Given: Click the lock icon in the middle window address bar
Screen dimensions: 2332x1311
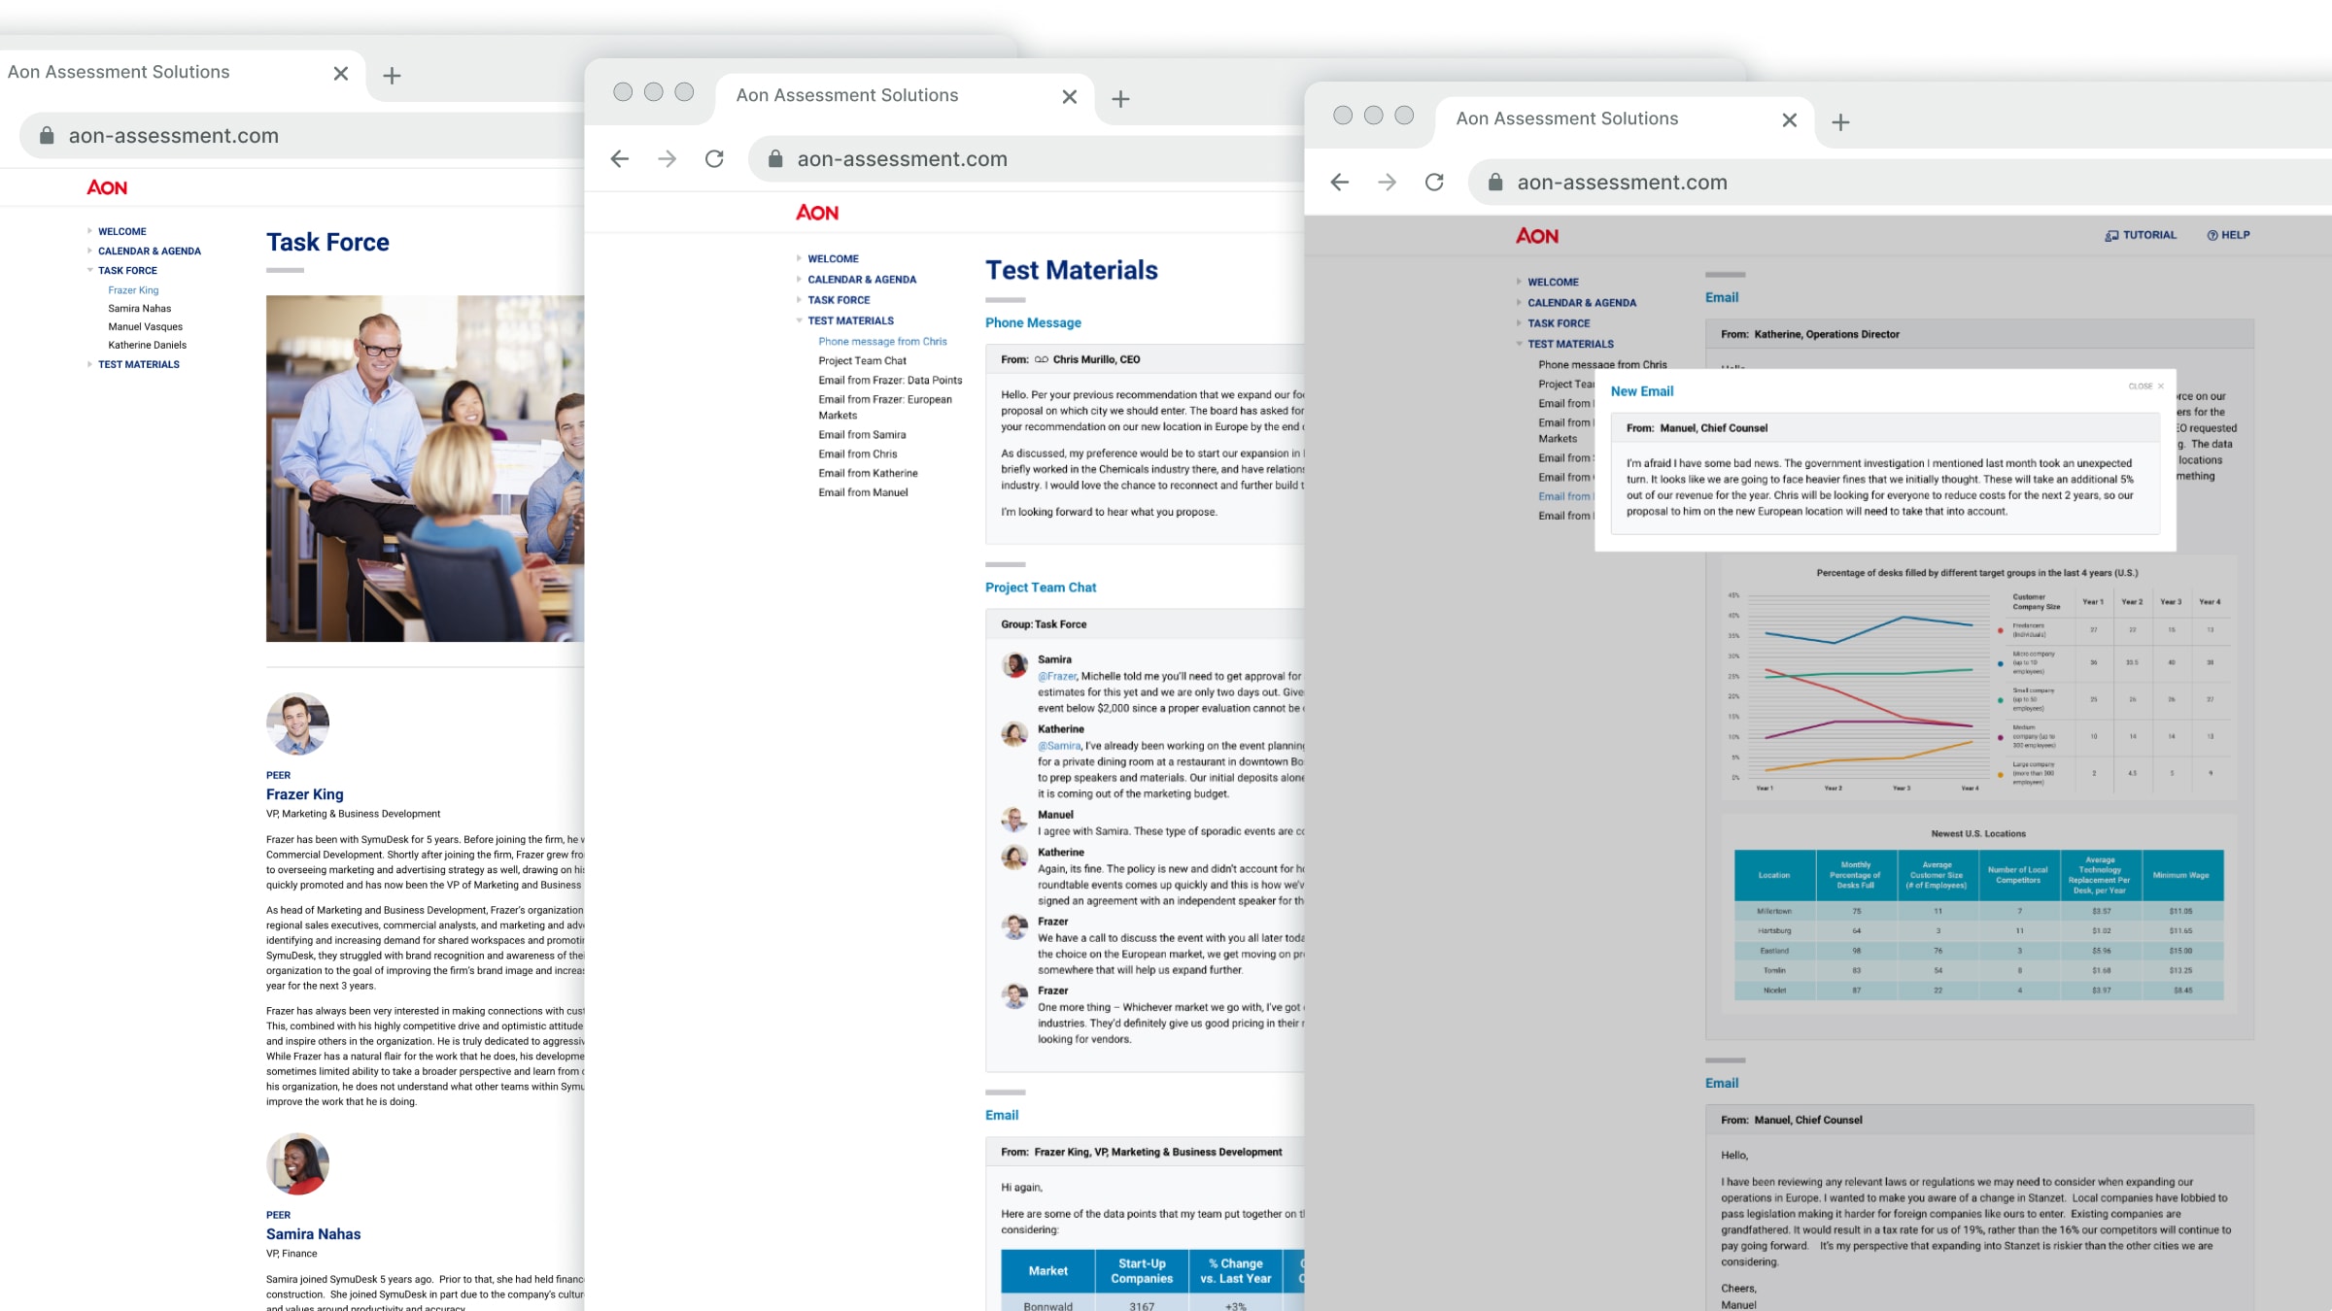Looking at the screenshot, I should [775, 158].
